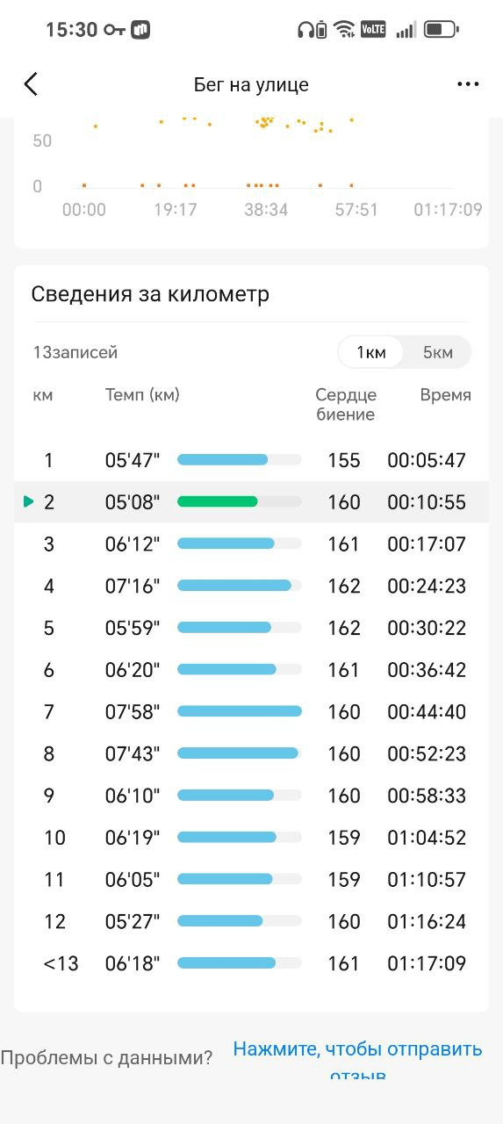Select the last <13 kilometer row
The width and height of the screenshot is (503, 1124).
(x=251, y=963)
